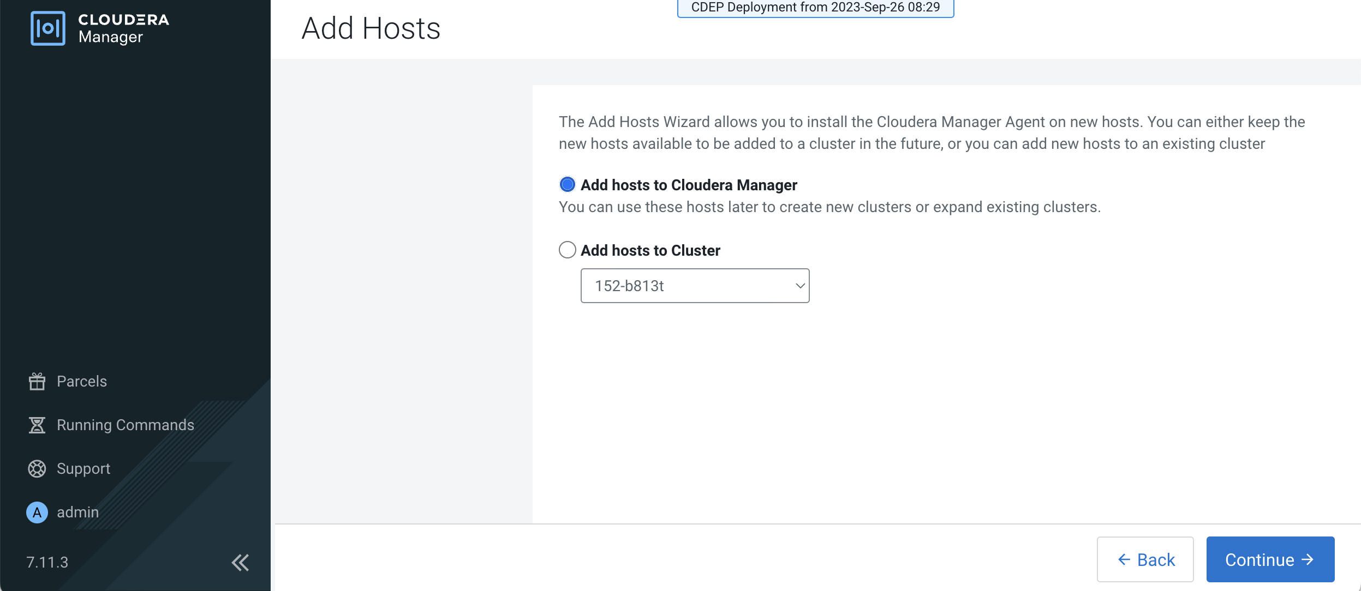This screenshot has height=591, width=1361.
Task: Open the admin user menu label
Action: coord(78,512)
